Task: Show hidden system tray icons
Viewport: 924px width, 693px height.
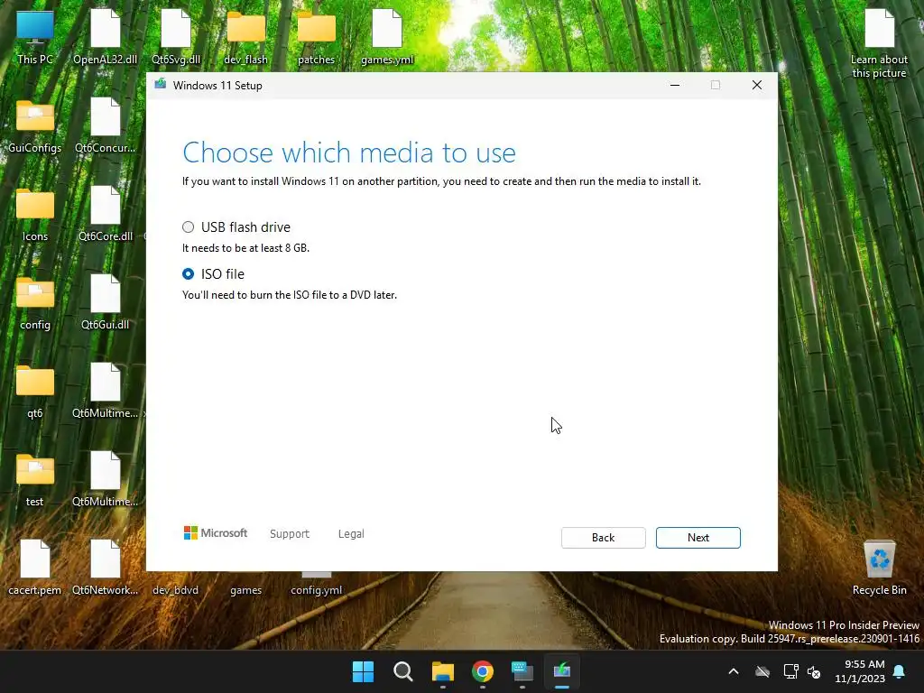Action: click(733, 671)
